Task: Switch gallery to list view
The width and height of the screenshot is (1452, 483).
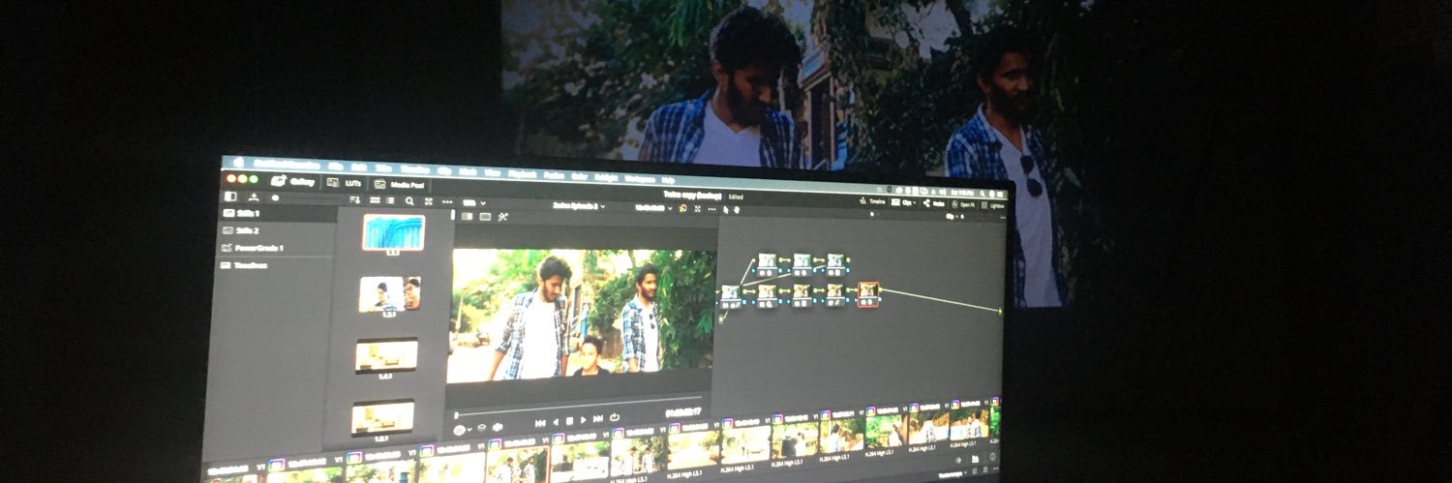Action: tap(390, 200)
